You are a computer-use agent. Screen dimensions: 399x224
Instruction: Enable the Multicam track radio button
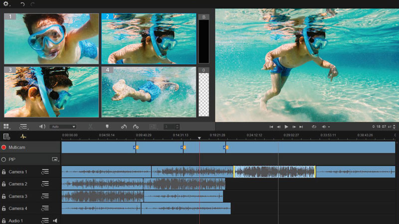click(4, 147)
